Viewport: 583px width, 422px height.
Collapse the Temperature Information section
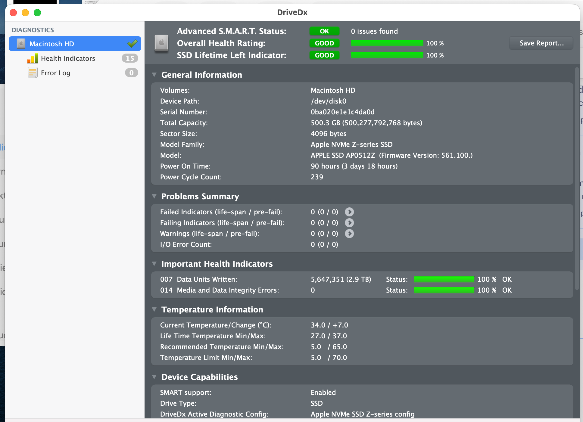tap(154, 309)
